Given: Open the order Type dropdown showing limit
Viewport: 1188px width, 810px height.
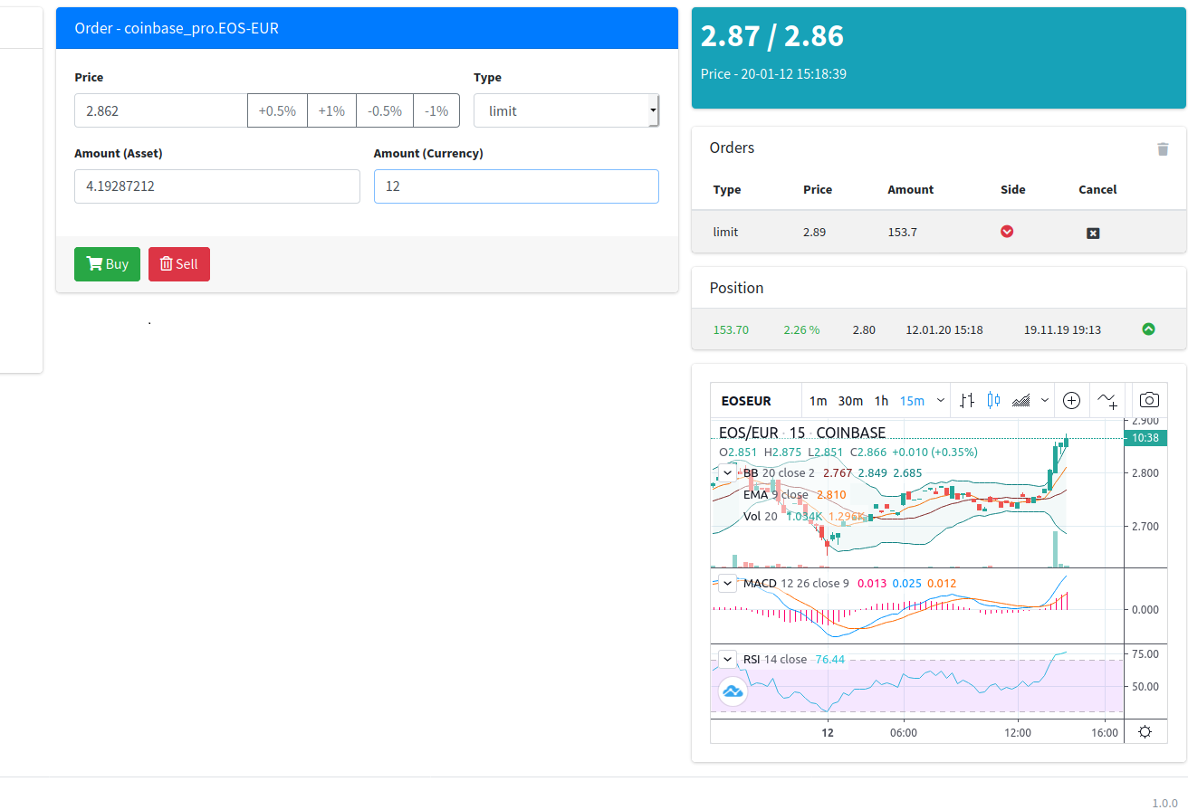Looking at the screenshot, I should coord(566,110).
